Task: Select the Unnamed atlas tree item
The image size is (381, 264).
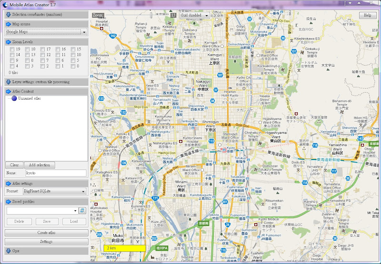Action: tap(30, 98)
